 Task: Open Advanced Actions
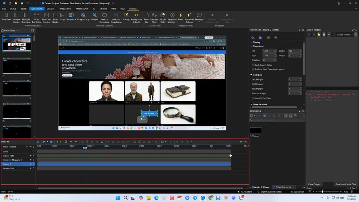[x=189, y=18]
